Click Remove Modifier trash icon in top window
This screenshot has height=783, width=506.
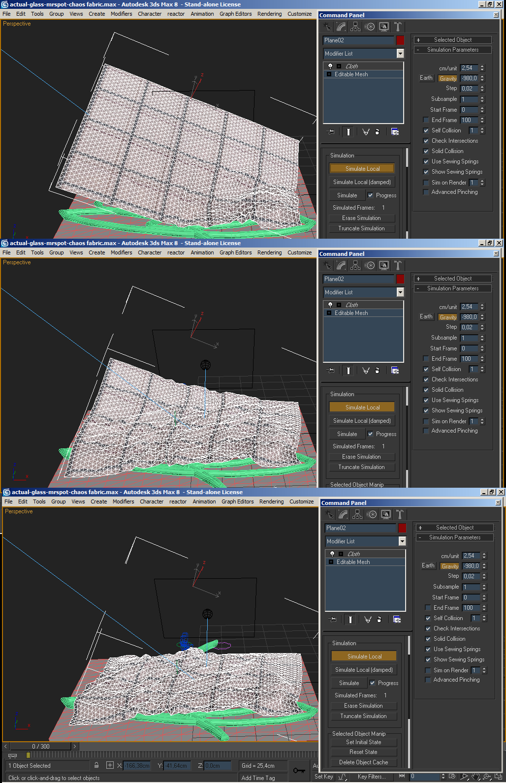tap(378, 132)
